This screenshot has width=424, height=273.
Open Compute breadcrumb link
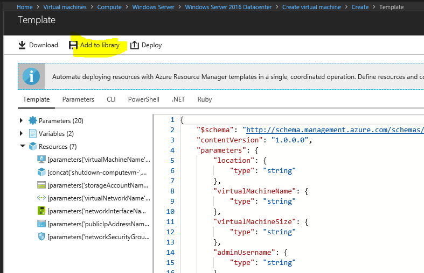[x=109, y=7]
